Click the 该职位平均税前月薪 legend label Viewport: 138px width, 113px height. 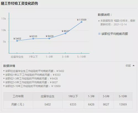pyautogui.click(x=115, y=34)
